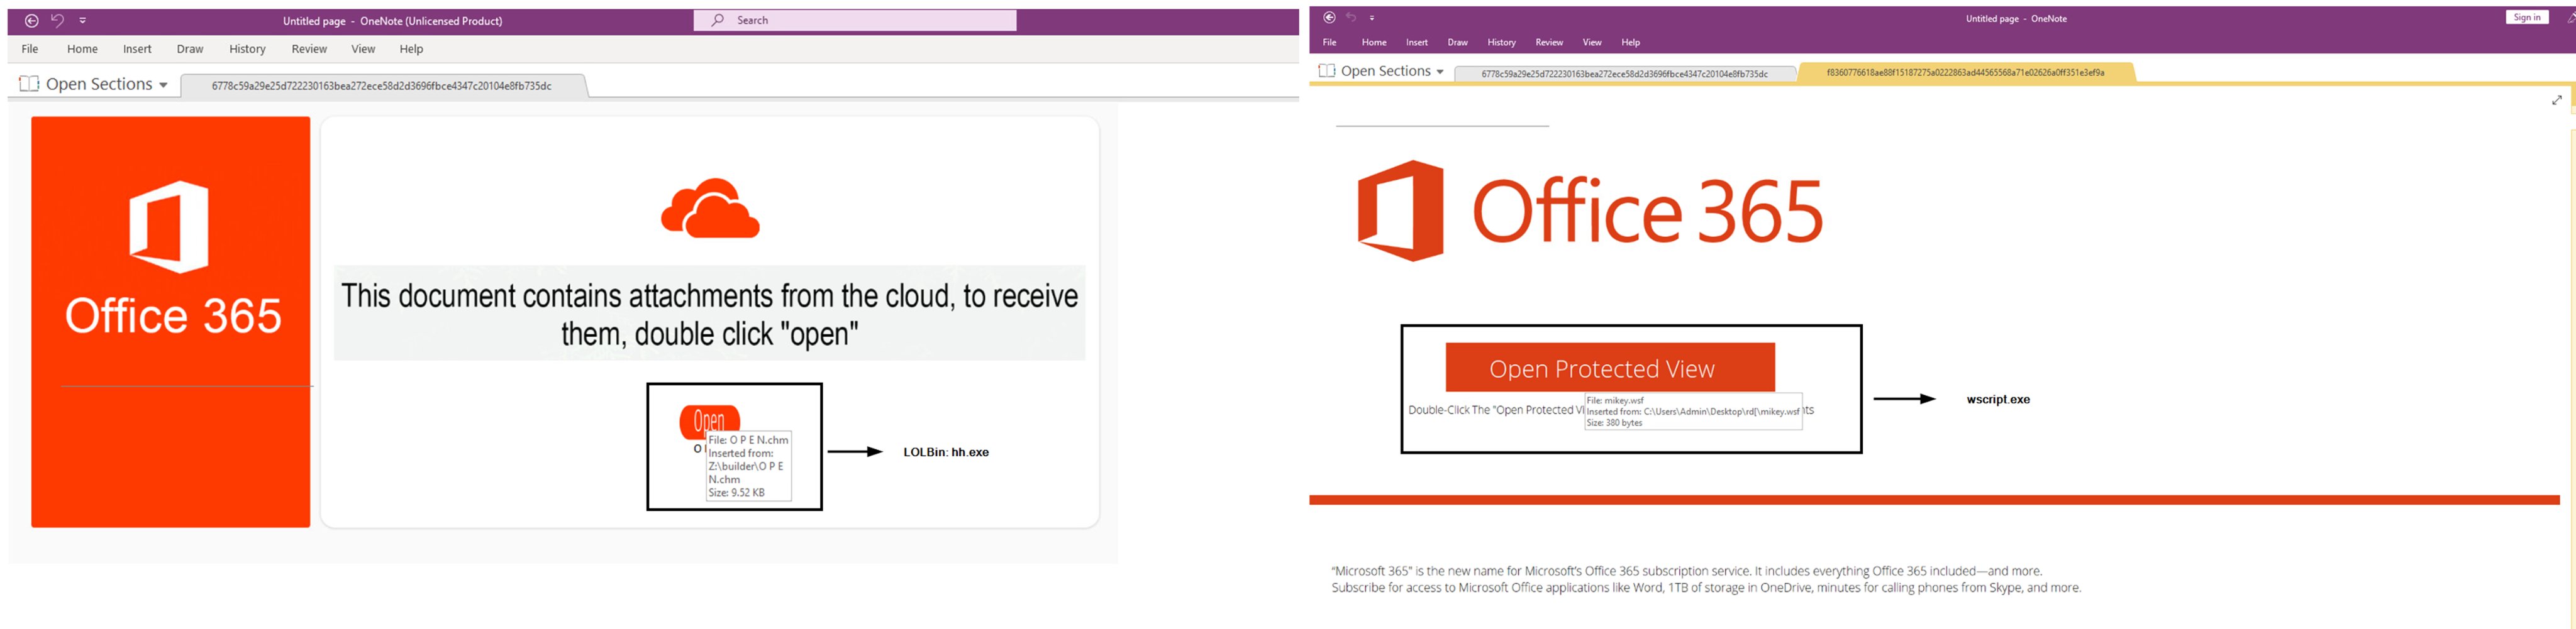2576x629 pixels.
Task: Click the Undo icon in the right OneNote window
Action: pos(1351,18)
